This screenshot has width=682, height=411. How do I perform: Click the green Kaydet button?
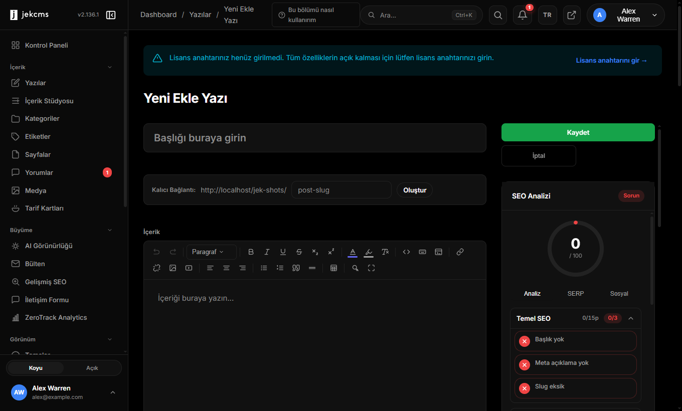tap(578, 132)
